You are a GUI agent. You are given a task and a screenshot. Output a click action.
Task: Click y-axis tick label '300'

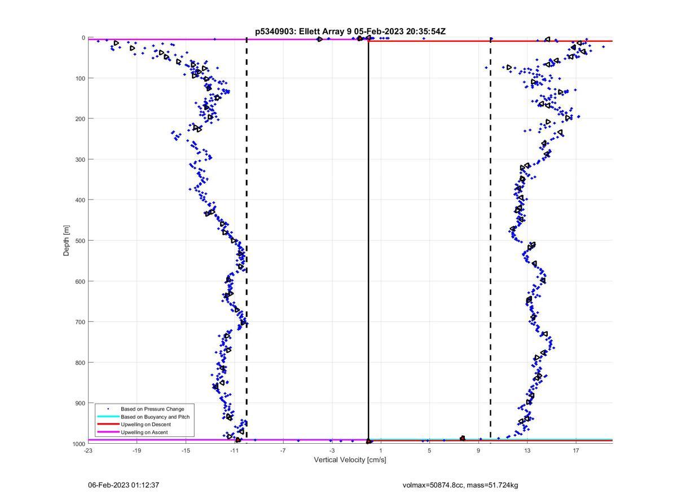coord(80,159)
